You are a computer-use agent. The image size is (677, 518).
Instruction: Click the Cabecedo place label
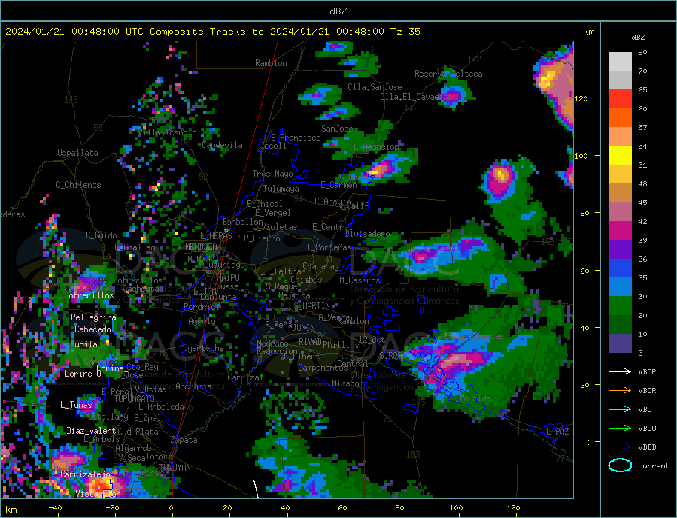[x=93, y=329]
